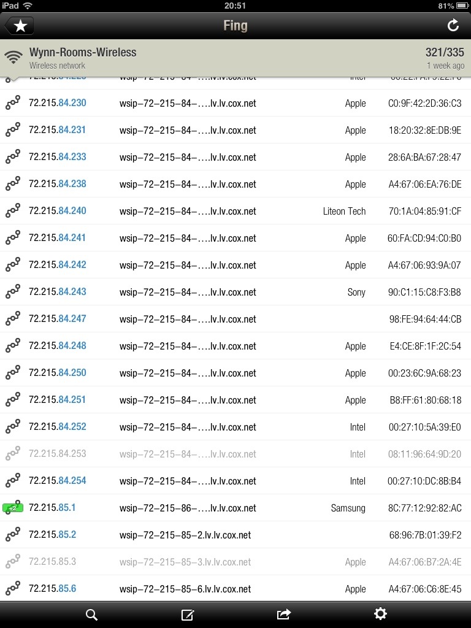Tap the share export icon
The height and width of the screenshot is (628, 471).
pos(283,615)
